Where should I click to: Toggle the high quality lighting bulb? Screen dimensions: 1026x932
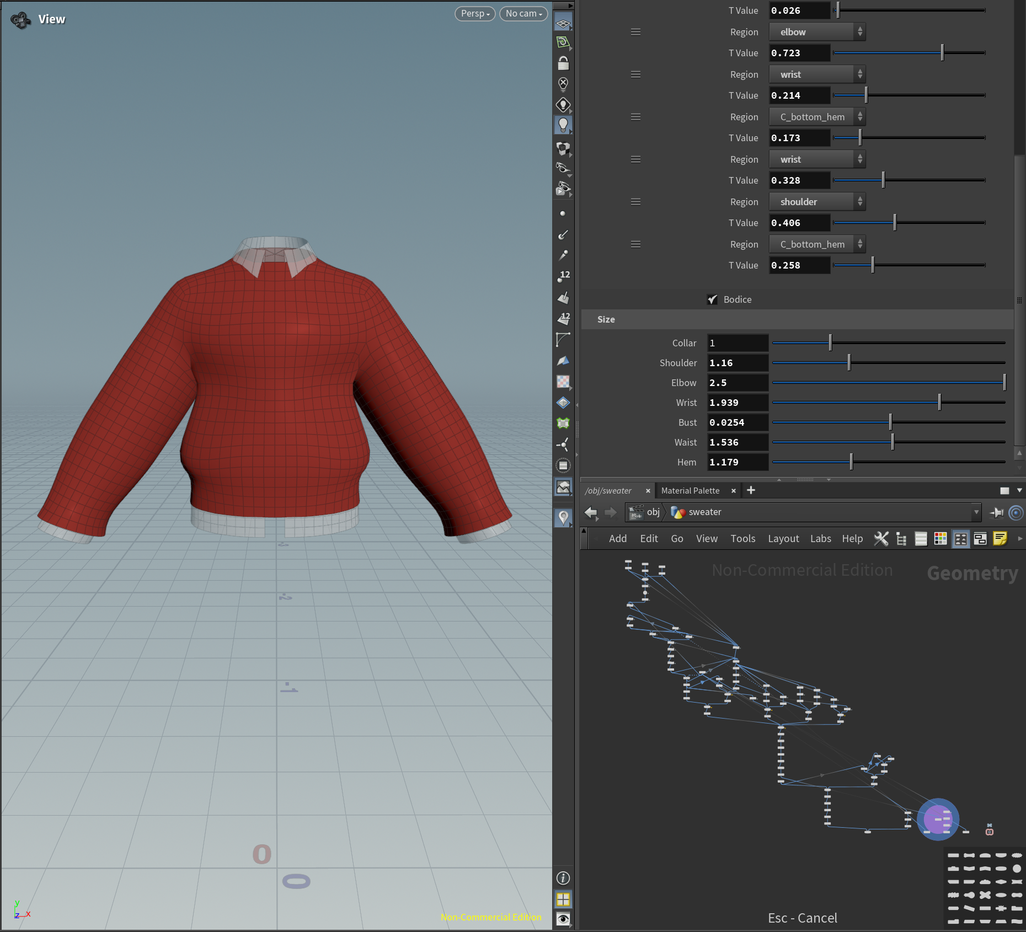tap(563, 125)
